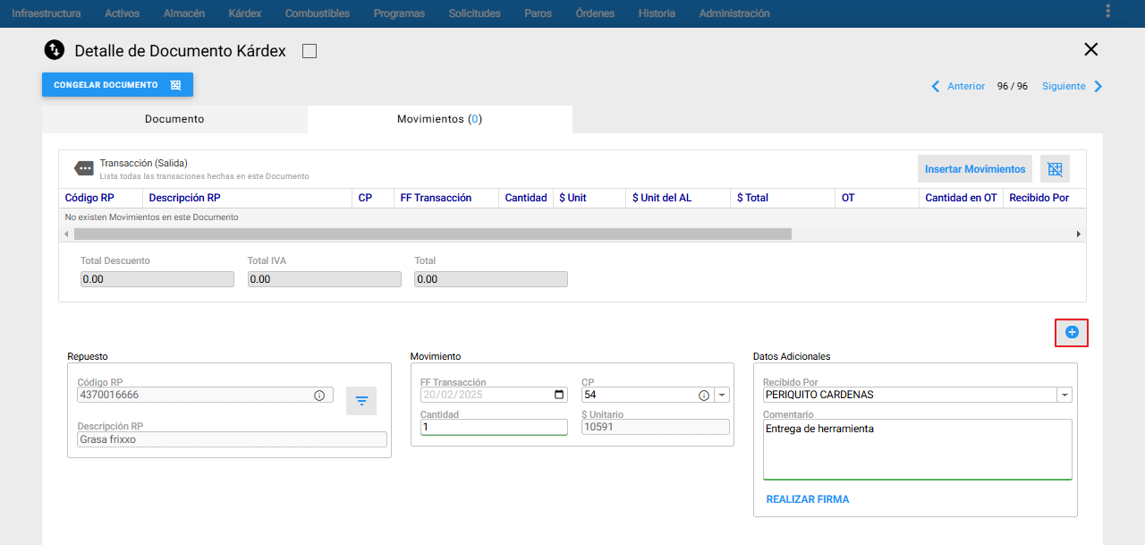1145x545 pixels.
Task: Click the Descripción RP column header
Action: 246,198
